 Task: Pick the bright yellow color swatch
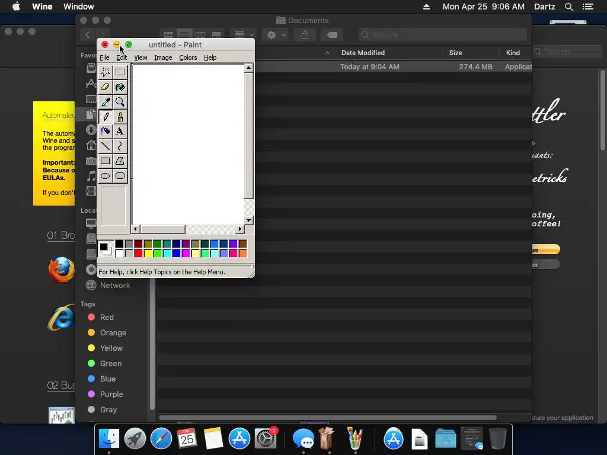coord(148,254)
